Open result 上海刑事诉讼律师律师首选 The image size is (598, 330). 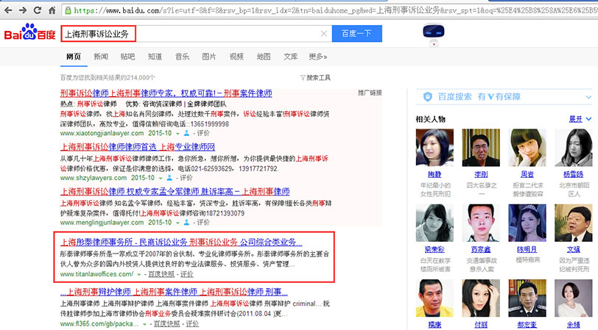click(138, 147)
